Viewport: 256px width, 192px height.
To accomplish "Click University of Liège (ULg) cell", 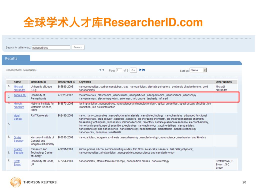I will click(41, 88).
